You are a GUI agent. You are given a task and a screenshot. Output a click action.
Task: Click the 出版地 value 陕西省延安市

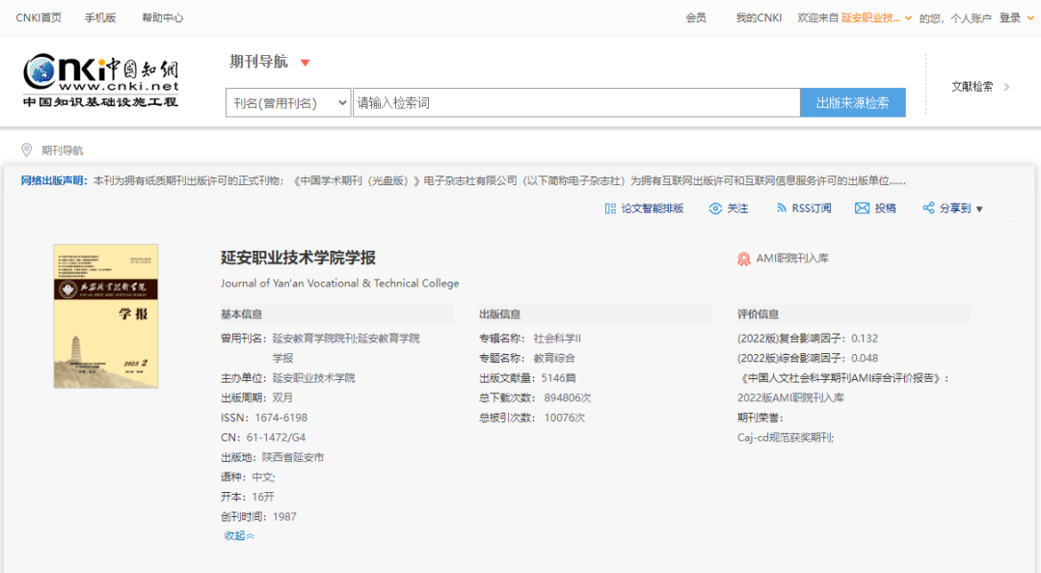(x=293, y=457)
